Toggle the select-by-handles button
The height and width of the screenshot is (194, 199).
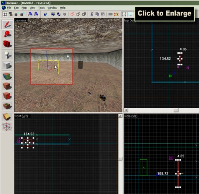[124, 14]
